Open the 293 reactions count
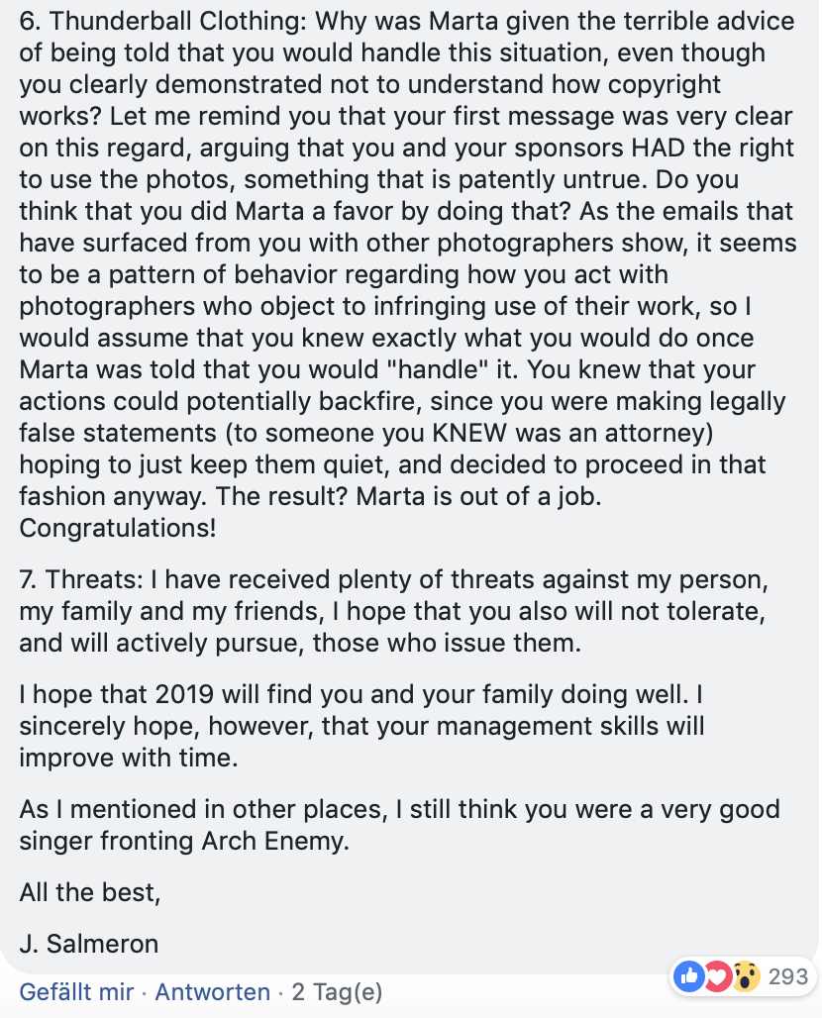The width and height of the screenshot is (822, 1018). 788,976
